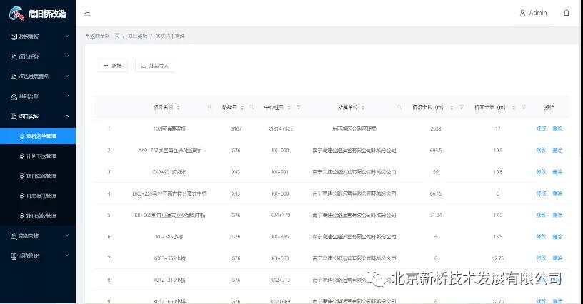
Task: Click the 批量导入 batch import button
Action: coord(154,66)
